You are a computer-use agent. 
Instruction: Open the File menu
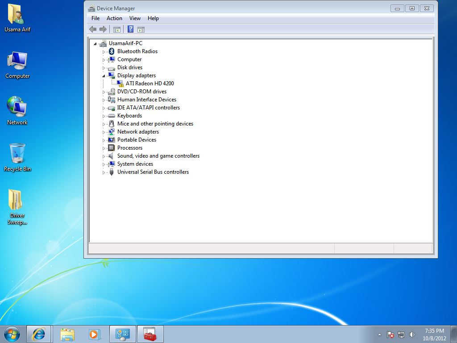coord(96,18)
